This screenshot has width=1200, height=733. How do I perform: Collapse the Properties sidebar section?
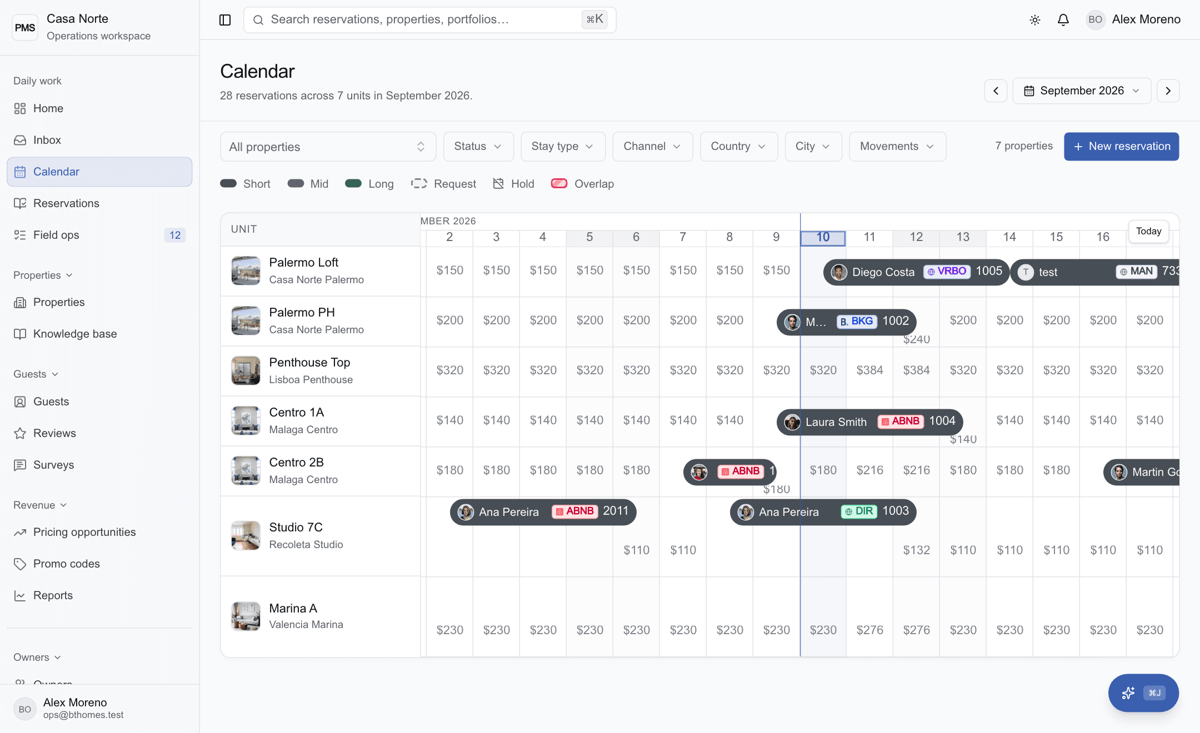click(43, 275)
